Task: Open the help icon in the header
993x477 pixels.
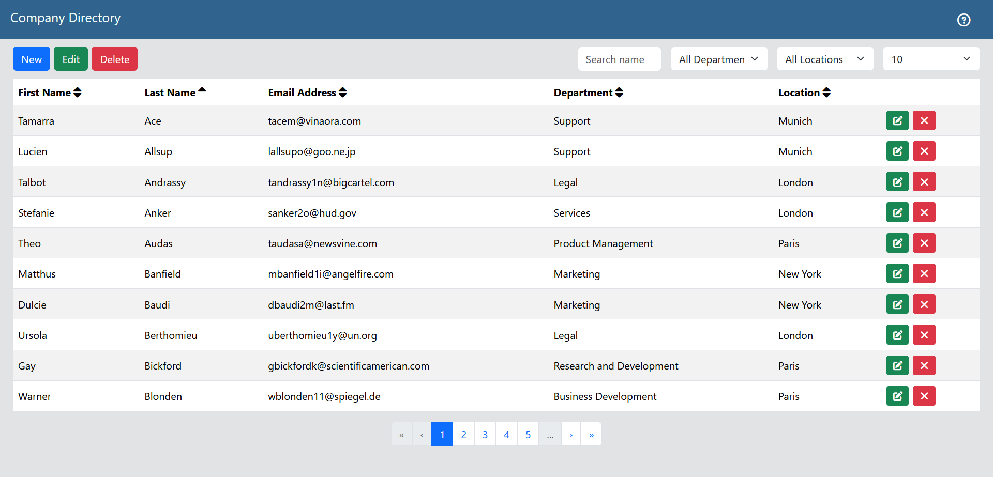Action: tap(964, 20)
